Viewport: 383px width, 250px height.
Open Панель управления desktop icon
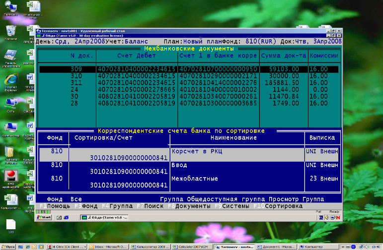(x=11, y=59)
